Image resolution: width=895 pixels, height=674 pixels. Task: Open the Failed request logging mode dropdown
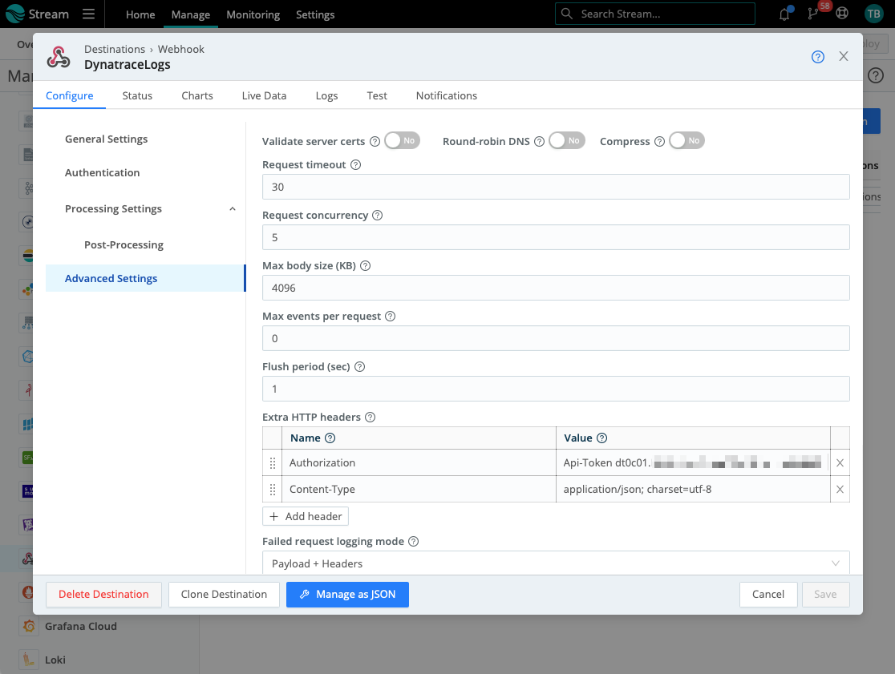click(556, 563)
